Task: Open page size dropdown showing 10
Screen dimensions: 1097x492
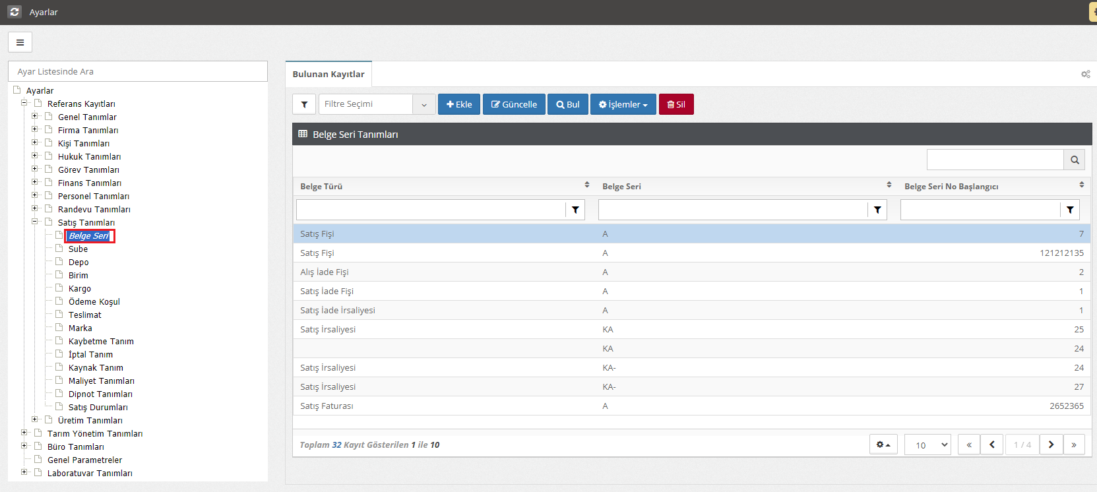Action: [x=927, y=445]
